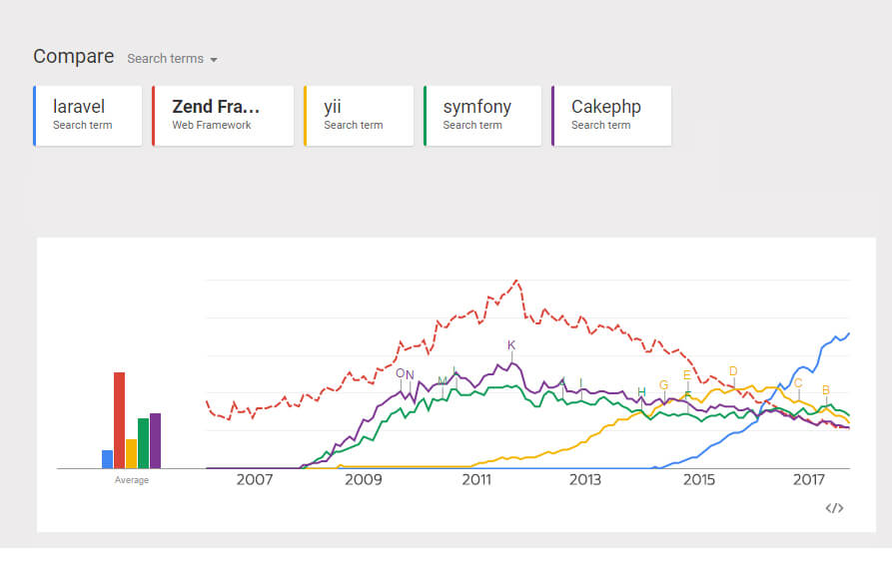Choose the symfony search term card

pyautogui.click(x=482, y=116)
